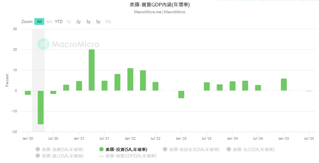
Task: Pick the 6m zoom option
Action: 49,21
